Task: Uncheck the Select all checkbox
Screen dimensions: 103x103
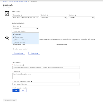Action: point(14,34)
